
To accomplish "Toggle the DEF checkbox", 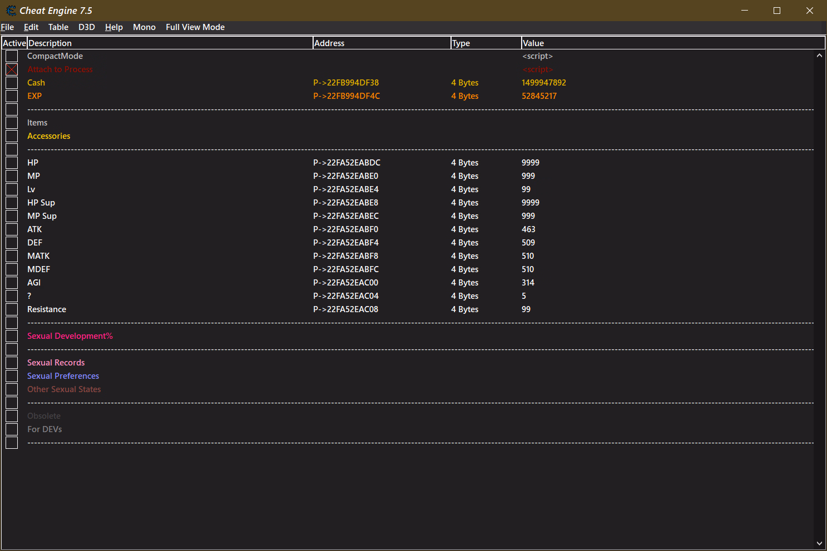I will (12, 243).
